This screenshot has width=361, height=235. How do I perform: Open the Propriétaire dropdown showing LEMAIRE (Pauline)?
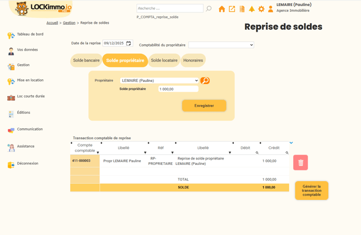159,80
